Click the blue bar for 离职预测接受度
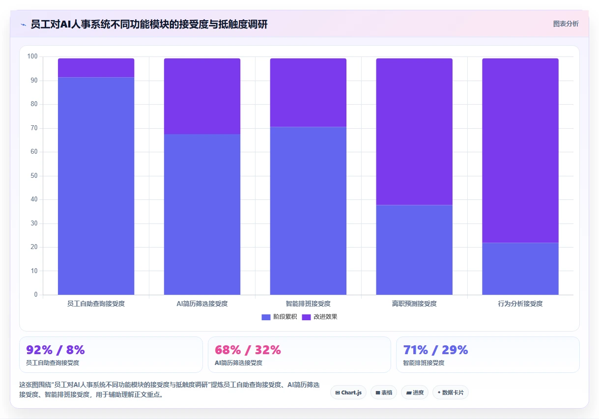Image resolution: width=599 pixels, height=419 pixels. (x=414, y=250)
